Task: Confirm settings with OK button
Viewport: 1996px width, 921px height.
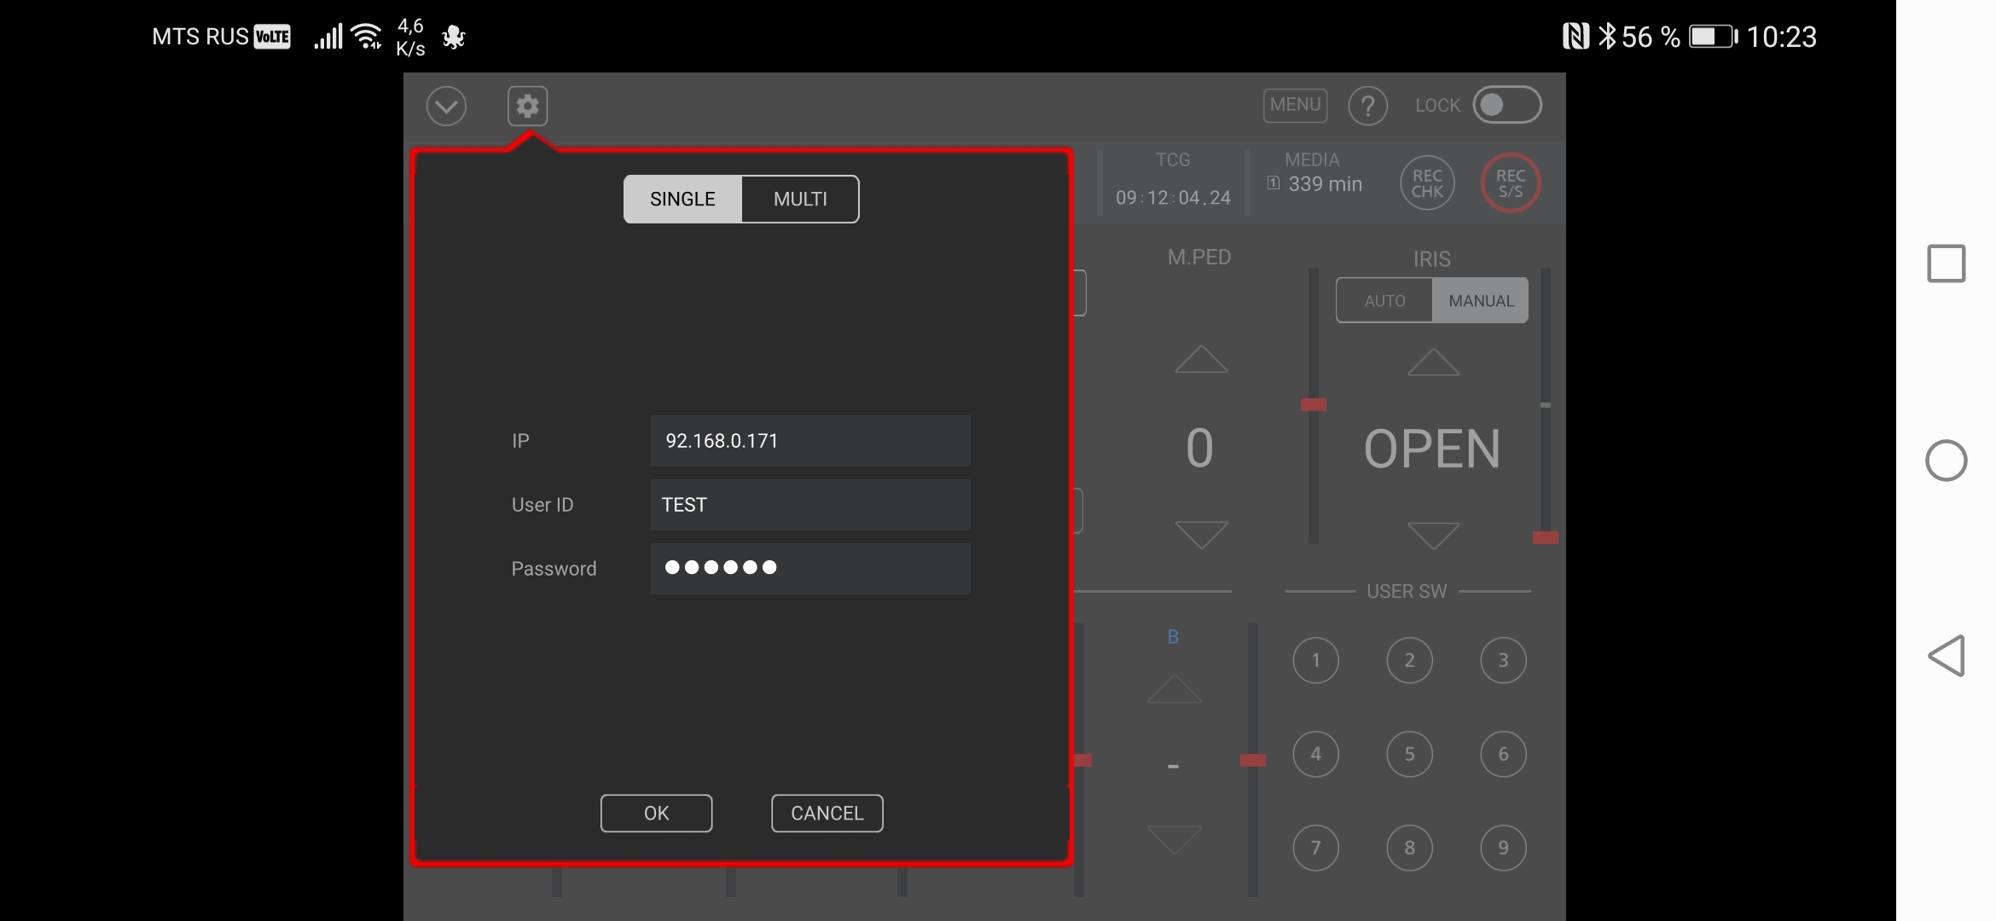Action: (656, 813)
